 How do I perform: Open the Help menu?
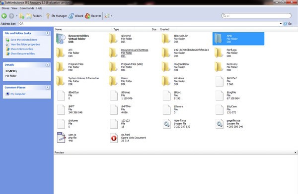coord(39,8)
